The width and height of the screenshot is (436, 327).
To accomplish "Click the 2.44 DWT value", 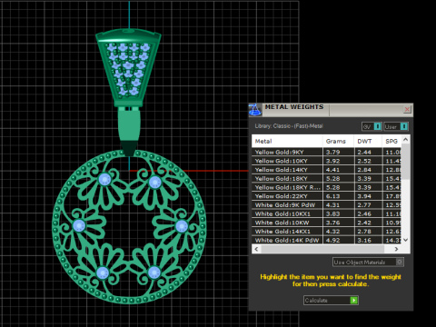I will pos(364,152).
